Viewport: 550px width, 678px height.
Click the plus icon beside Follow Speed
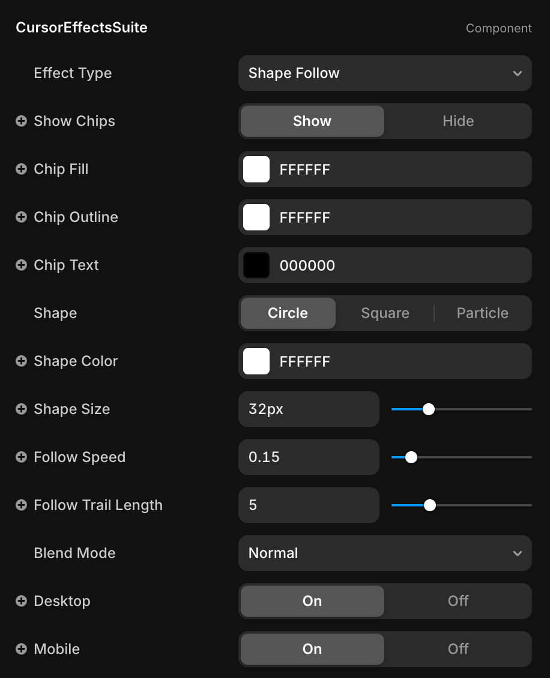tap(22, 457)
